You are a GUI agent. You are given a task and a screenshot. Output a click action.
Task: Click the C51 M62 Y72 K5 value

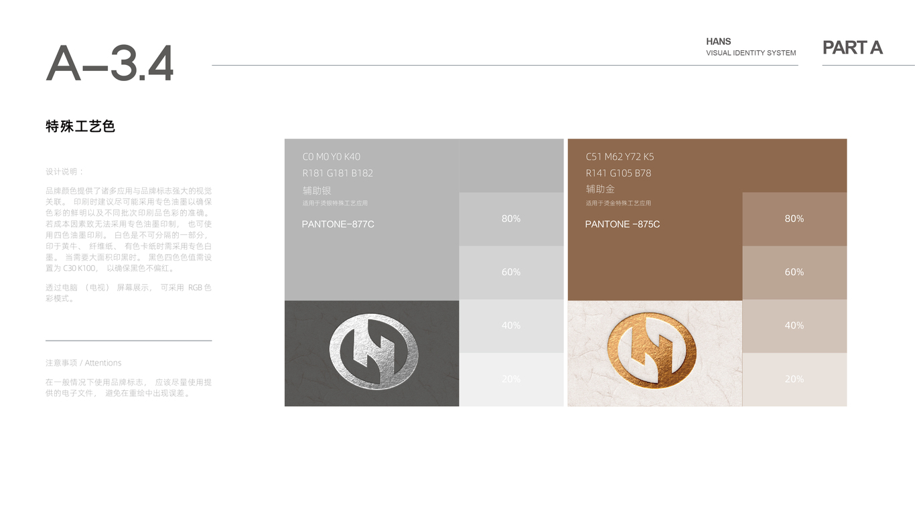(x=620, y=157)
